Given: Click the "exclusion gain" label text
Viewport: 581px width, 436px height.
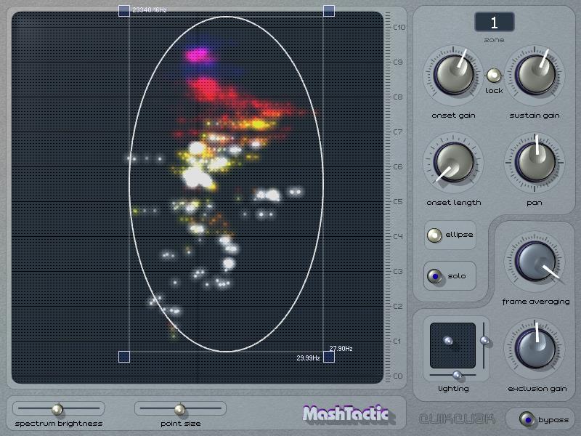Looking at the screenshot, I should [537, 389].
